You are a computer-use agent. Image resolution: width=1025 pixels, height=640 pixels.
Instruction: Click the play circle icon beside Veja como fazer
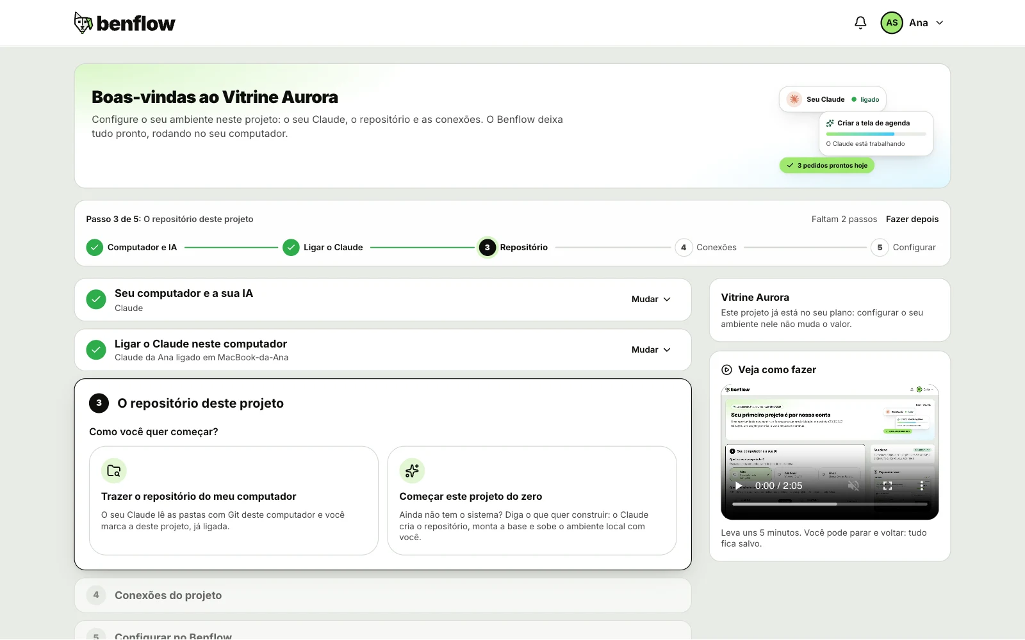726,370
